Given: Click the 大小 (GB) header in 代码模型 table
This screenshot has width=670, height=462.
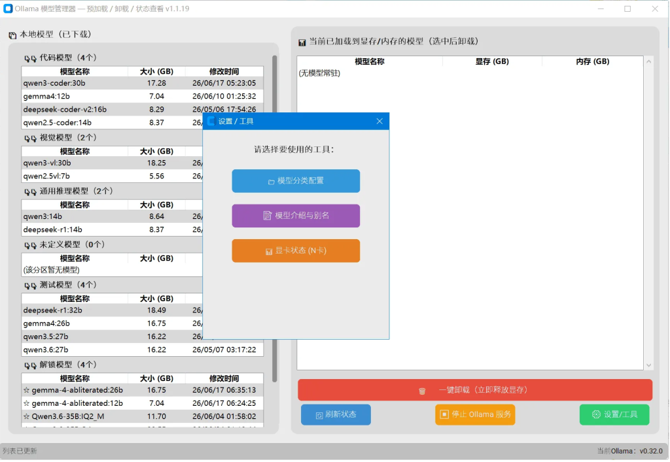Looking at the screenshot, I should [156, 72].
